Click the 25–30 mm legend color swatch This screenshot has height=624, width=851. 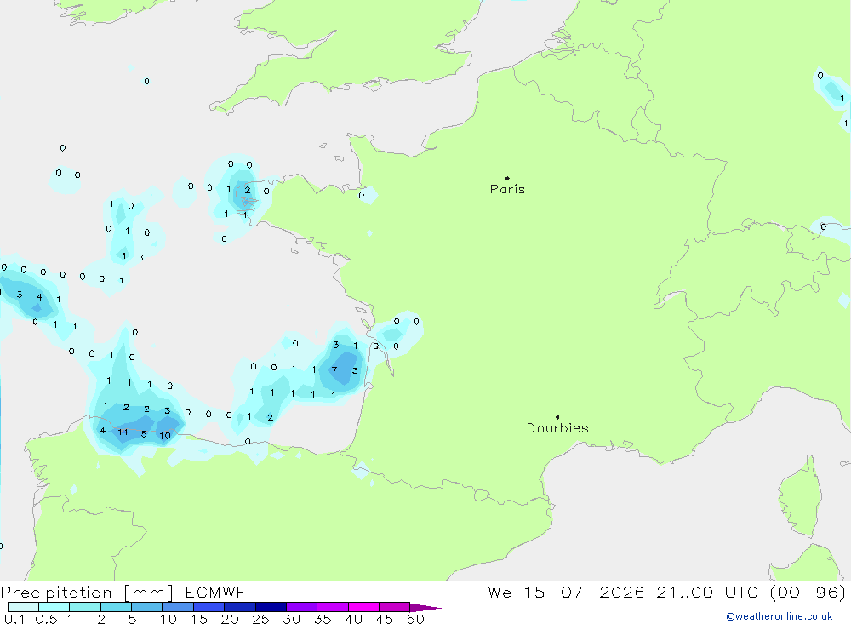coord(271,607)
